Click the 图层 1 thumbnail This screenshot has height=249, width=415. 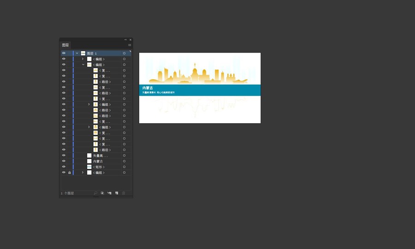(x=83, y=53)
